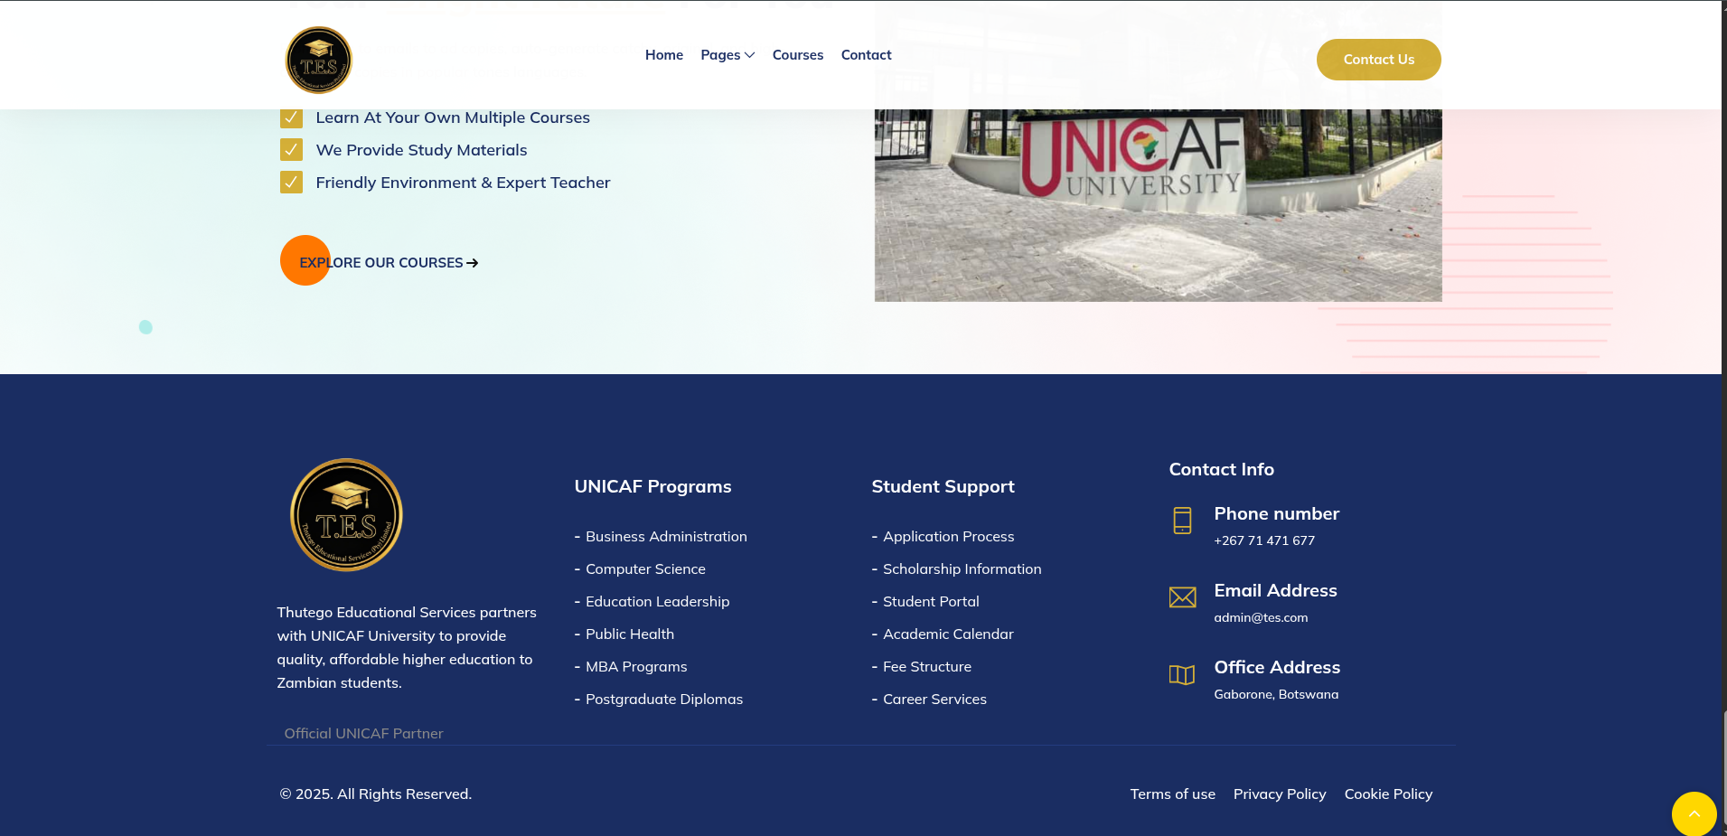Viewport: 1727px width, 836px height.
Task: Click checkmark beside We Provide Study Materials
Action: point(291,150)
